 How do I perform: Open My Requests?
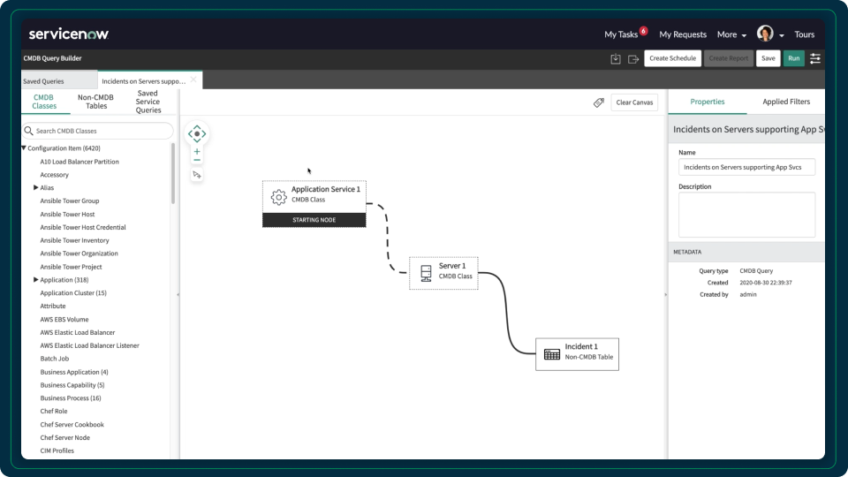coord(683,34)
